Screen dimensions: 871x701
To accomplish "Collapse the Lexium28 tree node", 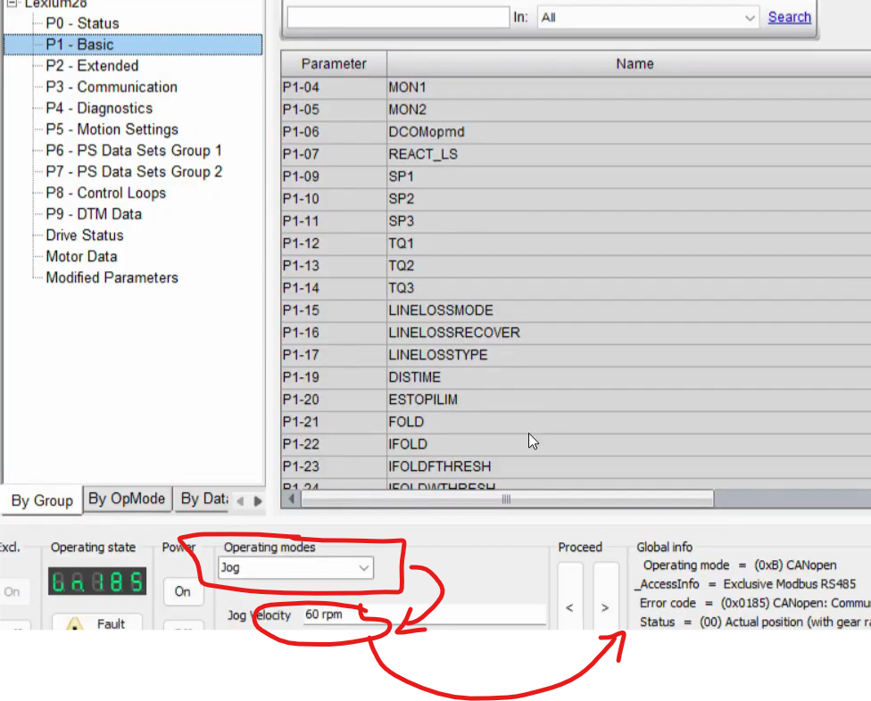I will (11, 4).
